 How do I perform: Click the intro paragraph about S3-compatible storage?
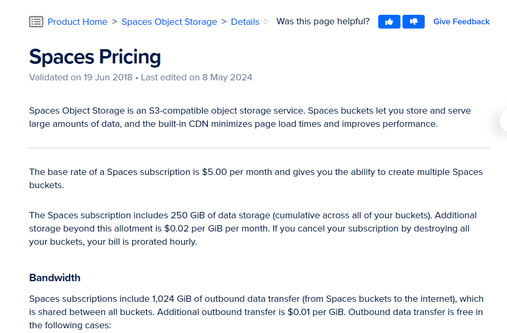[x=250, y=117]
